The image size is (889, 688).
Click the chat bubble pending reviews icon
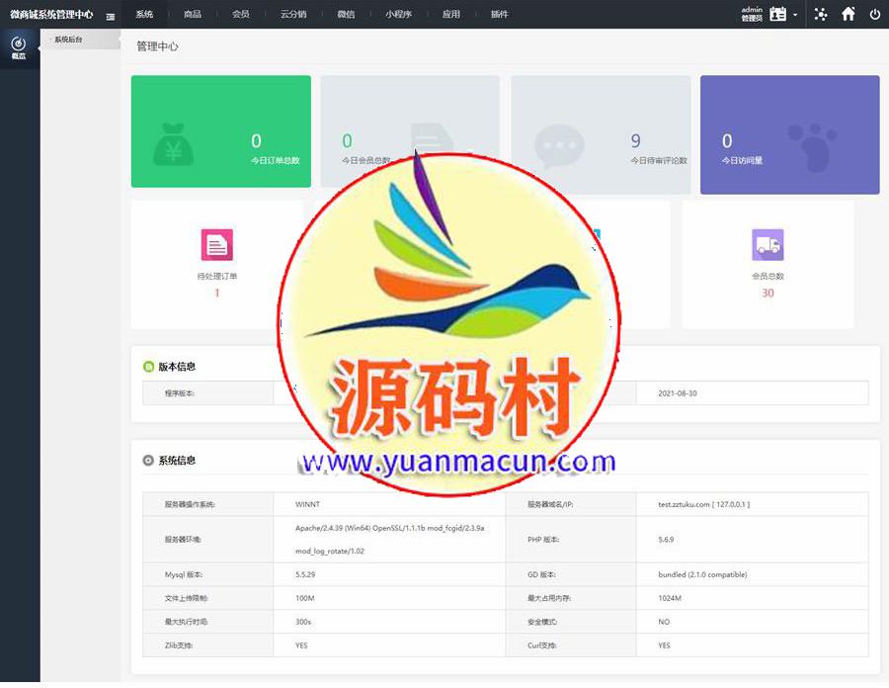(558, 146)
